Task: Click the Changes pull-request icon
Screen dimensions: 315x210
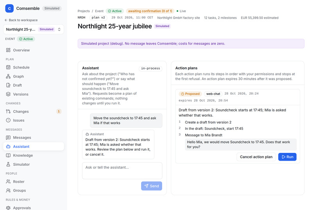Action: coord(8,111)
